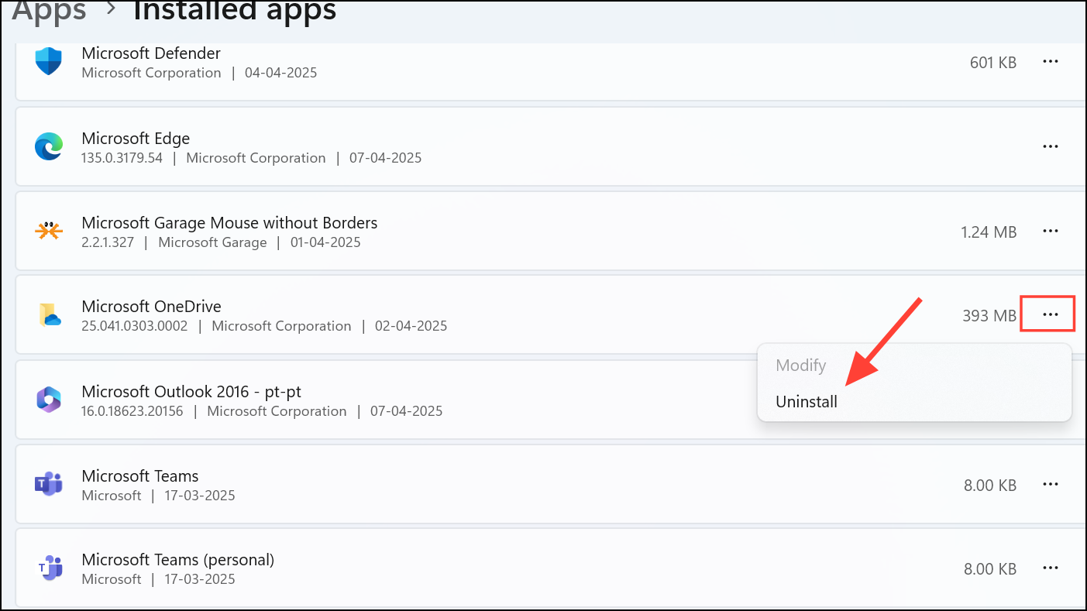Screen dimensions: 1087x611
Task: Click the 01-04-2025 install date
Action: pos(325,242)
